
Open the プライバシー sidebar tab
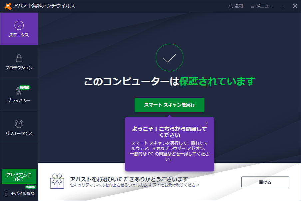(19, 95)
